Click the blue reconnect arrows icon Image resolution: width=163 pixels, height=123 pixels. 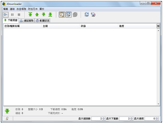87,14
